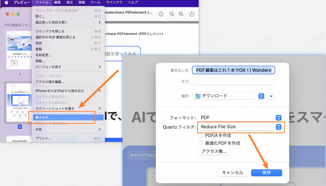Choose 名称変更... menu item
326x186 pixels.
[68, 55]
